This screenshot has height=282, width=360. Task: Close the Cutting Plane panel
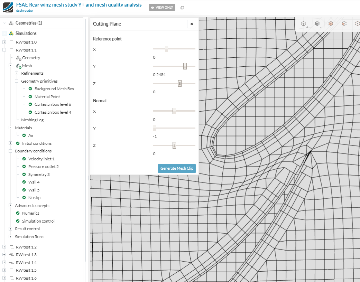(x=192, y=24)
